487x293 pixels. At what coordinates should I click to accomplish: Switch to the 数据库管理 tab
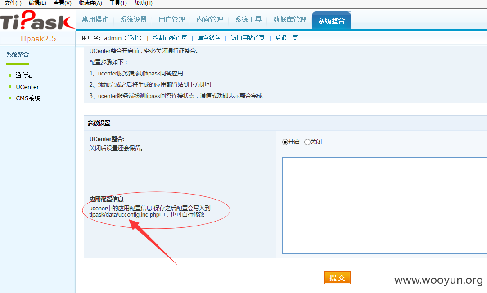click(290, 19)
